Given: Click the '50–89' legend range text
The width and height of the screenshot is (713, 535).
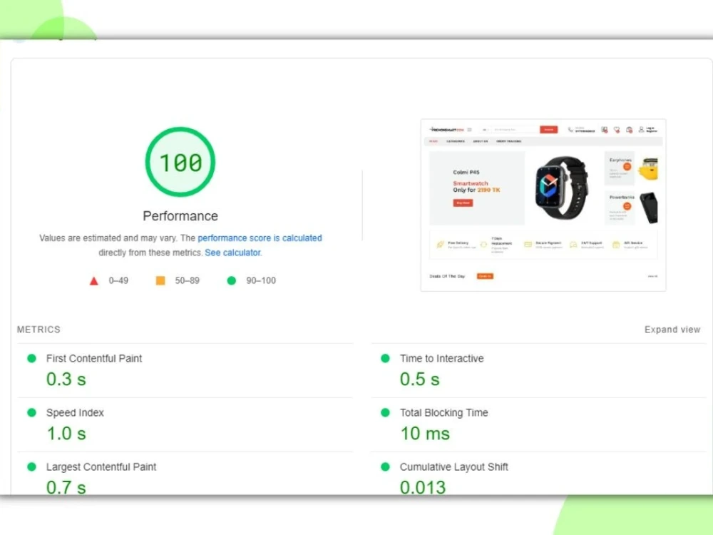Looking at the screenshot, I should coord(188,280).
